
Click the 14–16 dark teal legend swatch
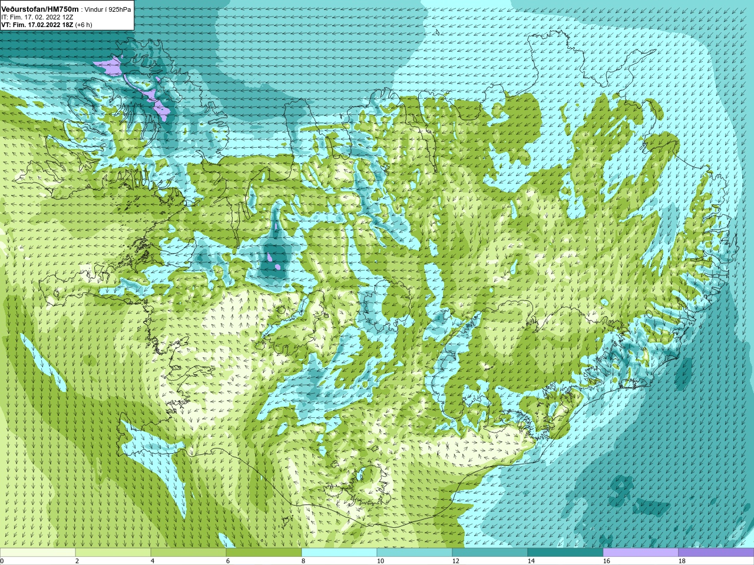(565, 553)
